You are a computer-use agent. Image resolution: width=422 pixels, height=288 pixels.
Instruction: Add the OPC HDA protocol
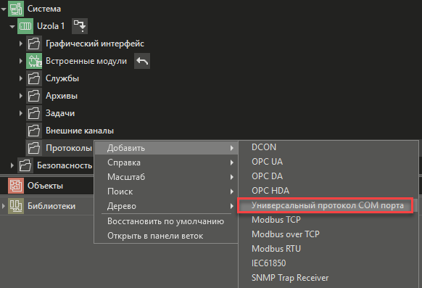[328, 191]
